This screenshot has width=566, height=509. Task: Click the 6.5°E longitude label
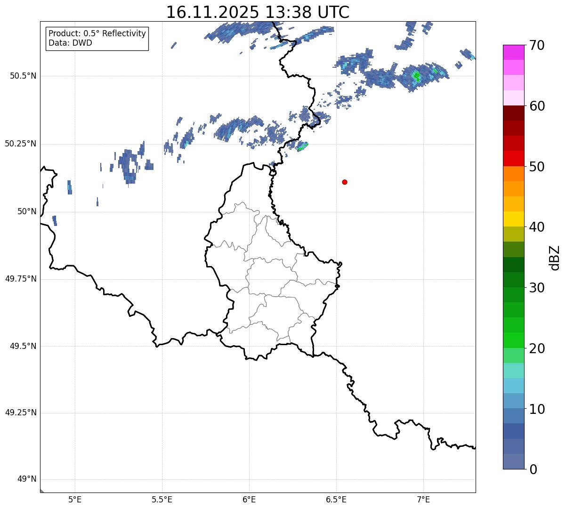coord(336,500)
